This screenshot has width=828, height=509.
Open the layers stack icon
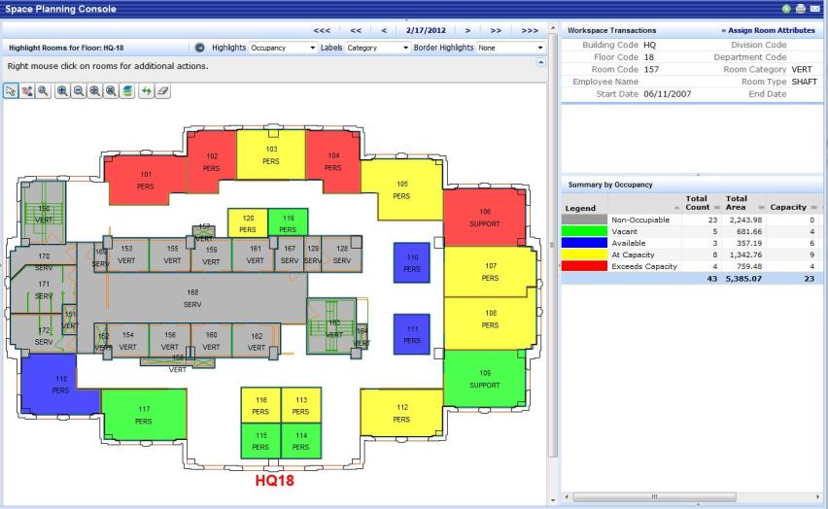[x=127, y=89]
